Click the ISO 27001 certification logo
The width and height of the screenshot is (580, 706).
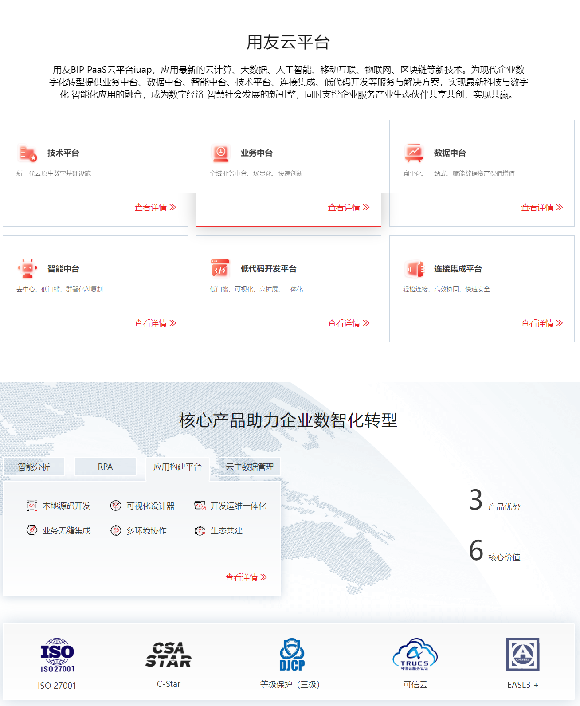tap(57, 655)
